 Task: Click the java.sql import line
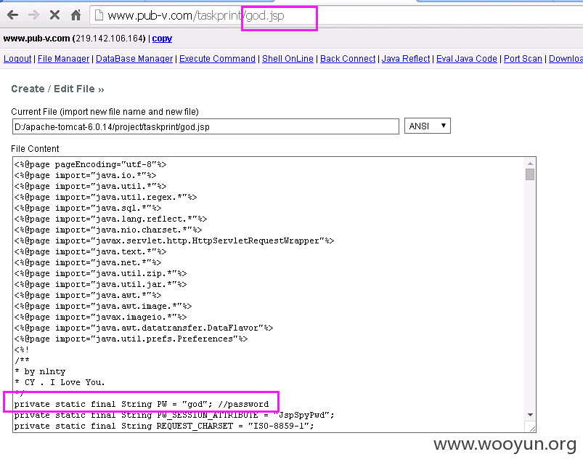click(88, 208)
